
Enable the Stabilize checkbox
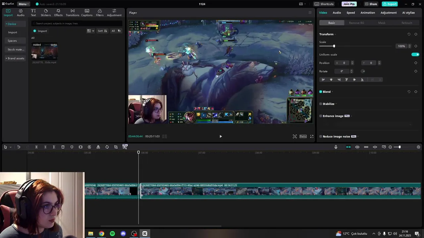pos(321,104)
